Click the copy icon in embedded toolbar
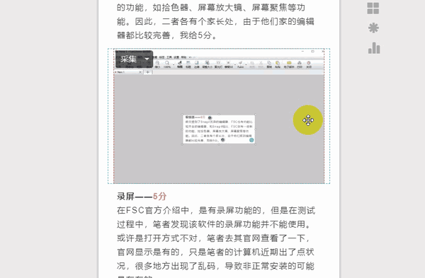Viewport: 425px width, 278px height. tap(269, 64)
